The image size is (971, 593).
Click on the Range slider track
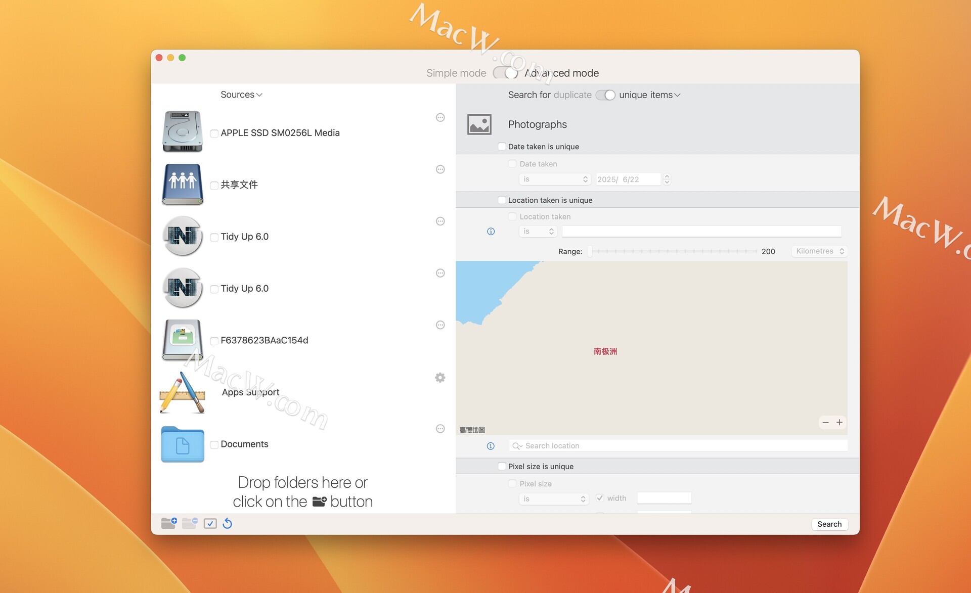point(674,251)
